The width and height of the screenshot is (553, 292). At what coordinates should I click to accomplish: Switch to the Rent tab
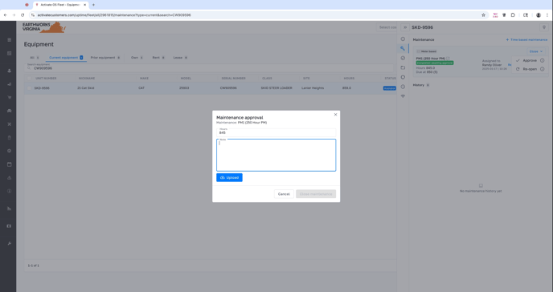coord(158,57)
